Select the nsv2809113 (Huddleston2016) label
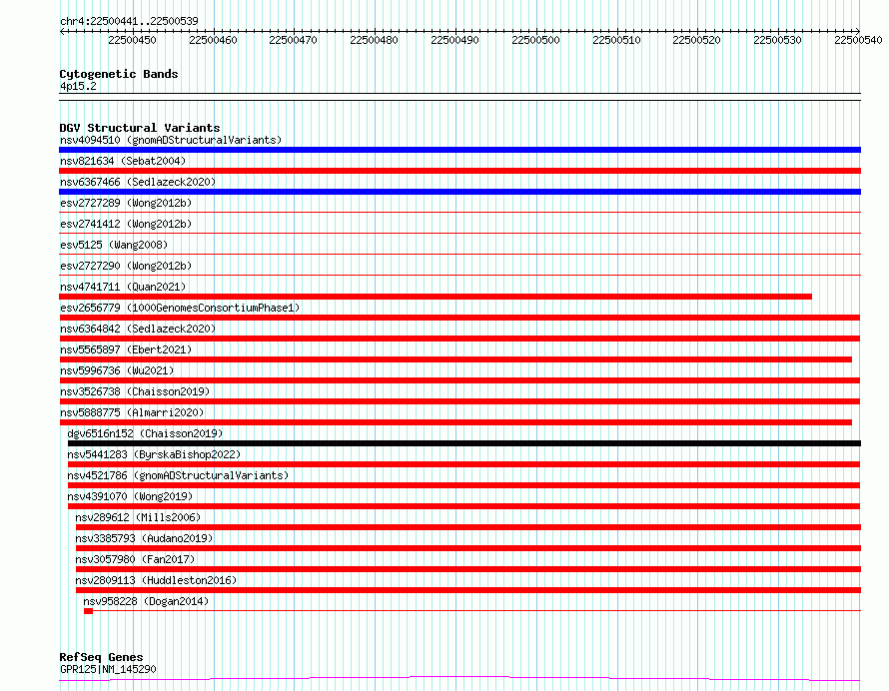This screenshot has width=889, height=691. tap(156, 580)
